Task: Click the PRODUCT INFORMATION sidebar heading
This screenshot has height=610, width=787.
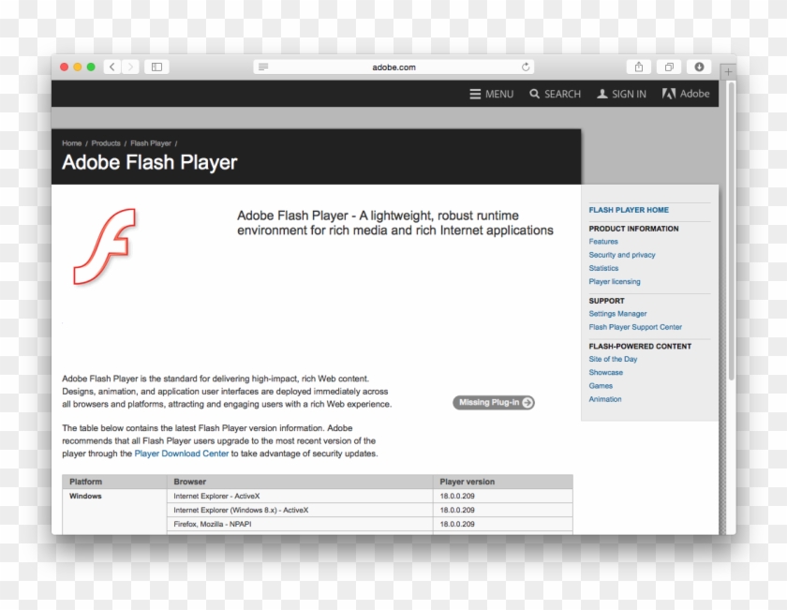Action: pos(633,229)
